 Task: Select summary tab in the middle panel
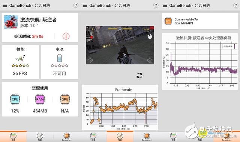pyautogui.click(x=93, y=136)
